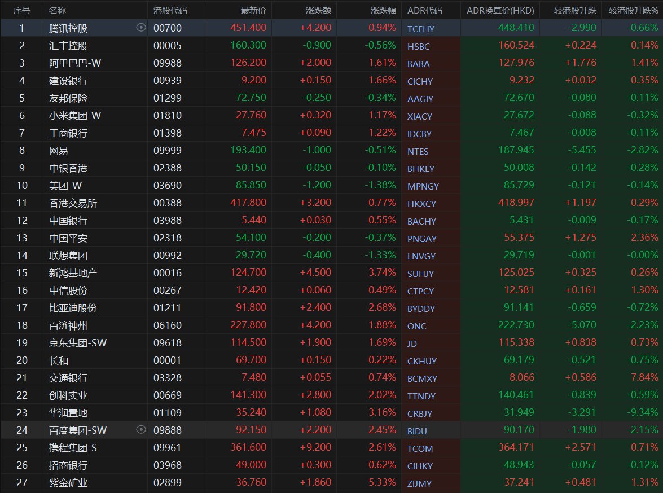Screen dimensions: 663x493
Task: Open 比亚迪股份 stock entry
Action: [73, 308]
